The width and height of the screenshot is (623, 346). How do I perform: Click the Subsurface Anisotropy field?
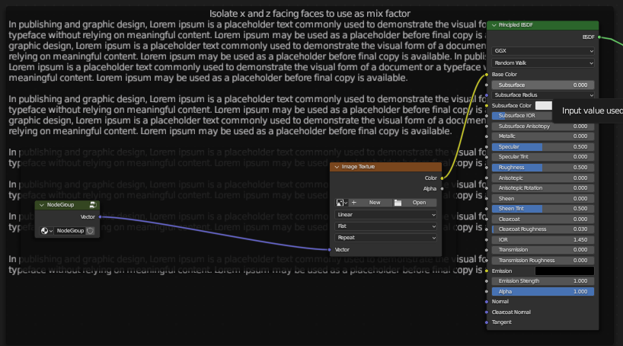point(543,126)
